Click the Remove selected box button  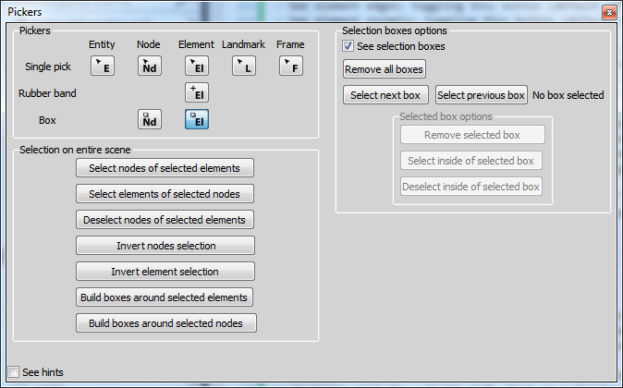(x=472, y=135)
